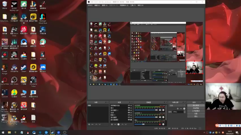Undock the 混音器 panel with its float button
241x135 pixels.
click(x=164, y=102)
